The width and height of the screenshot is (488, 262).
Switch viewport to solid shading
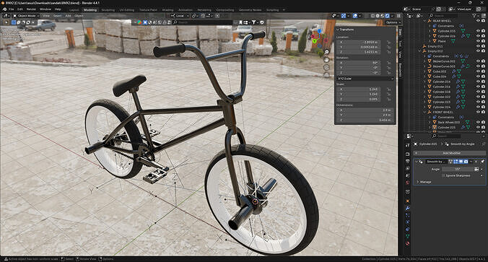coord(378,16)
